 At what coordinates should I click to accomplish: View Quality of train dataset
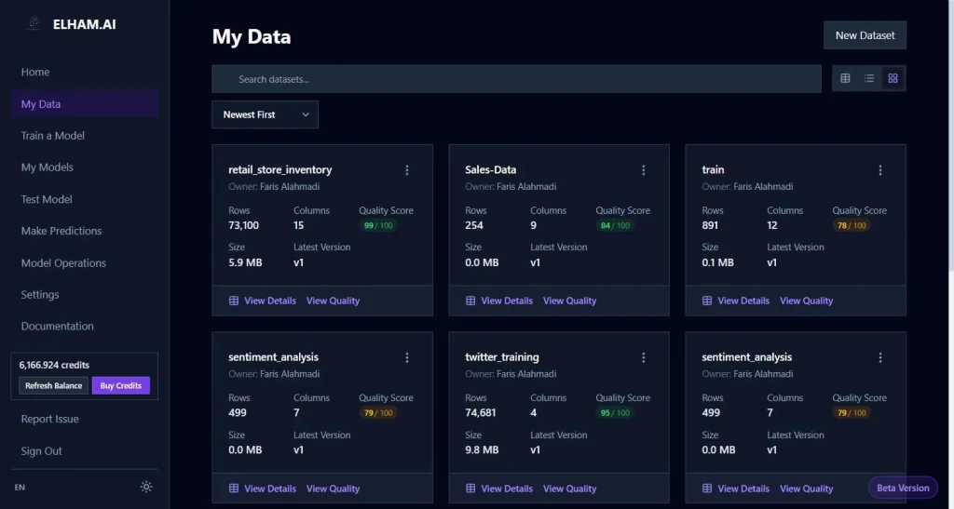[806, 301]
